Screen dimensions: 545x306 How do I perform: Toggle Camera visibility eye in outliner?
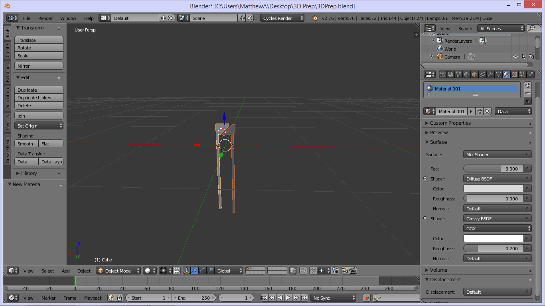[x=515, y=57]
